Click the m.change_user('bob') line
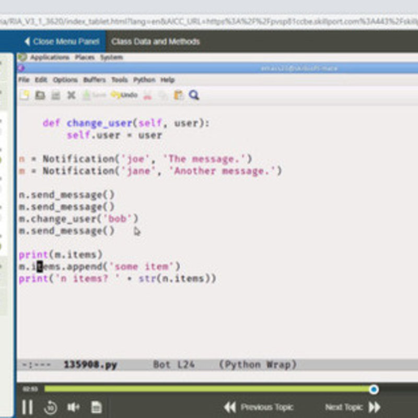This screenshot has height=418, width=418. coord(79,219)
